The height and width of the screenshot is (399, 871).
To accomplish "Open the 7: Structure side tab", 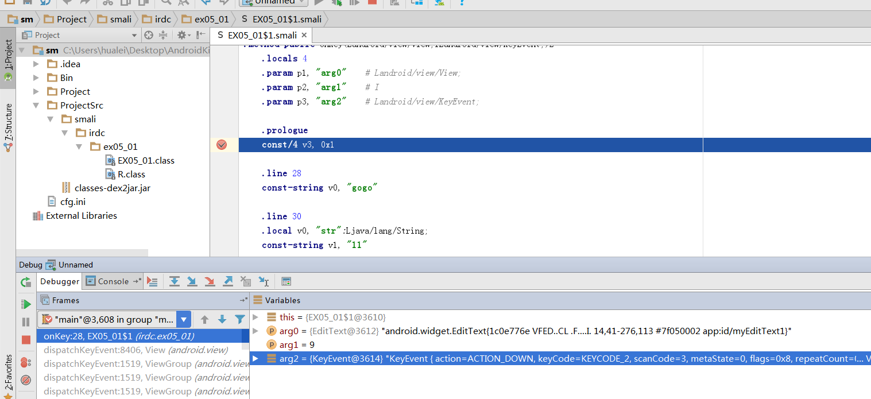I will click(x=8, y=127).
